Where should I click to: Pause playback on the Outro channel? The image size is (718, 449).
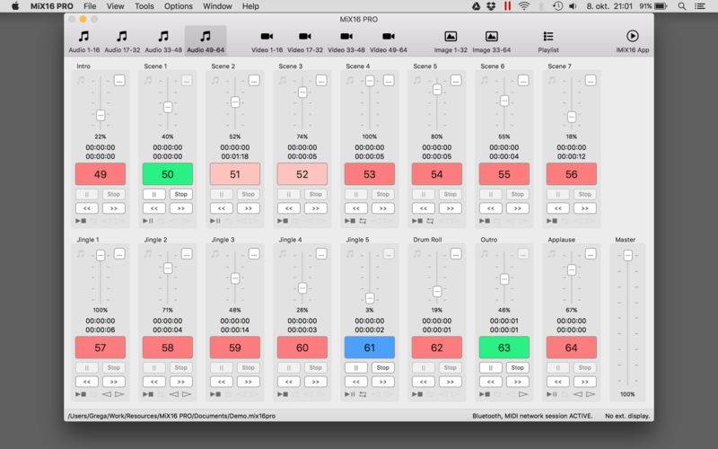point(491,367)
